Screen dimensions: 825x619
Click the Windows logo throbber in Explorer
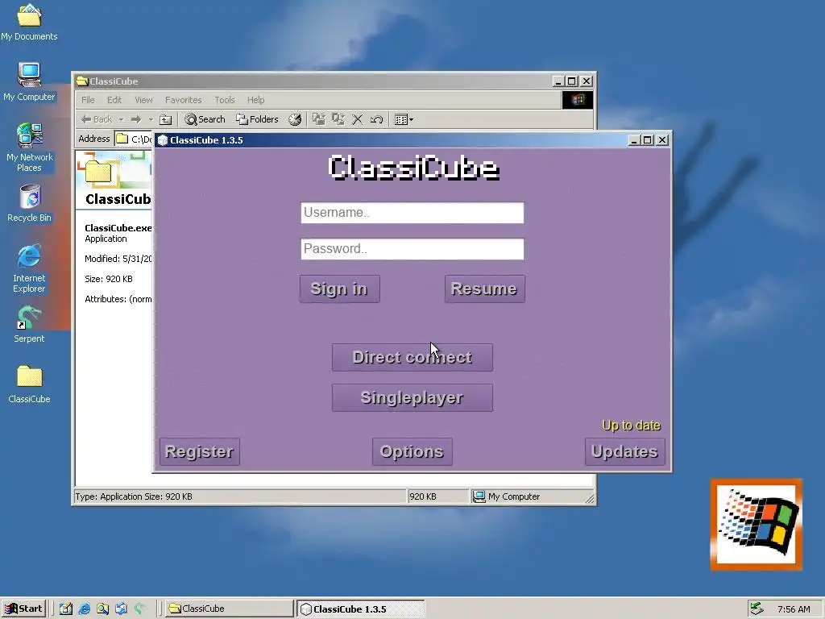577,100
